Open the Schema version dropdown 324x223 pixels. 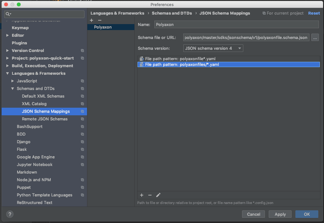click(x=213, y=48)
